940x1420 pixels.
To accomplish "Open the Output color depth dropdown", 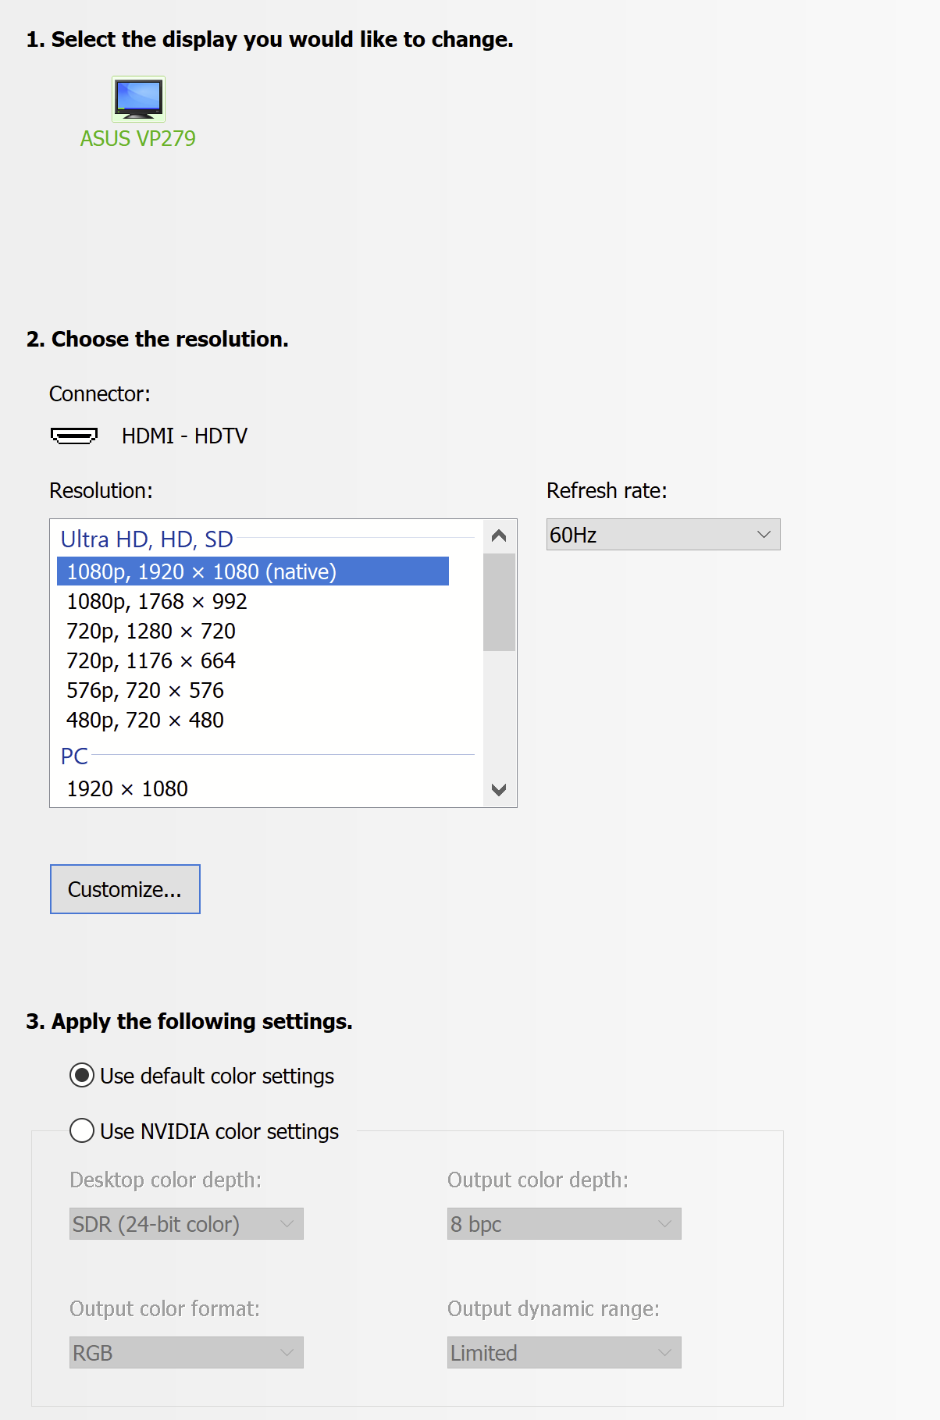I will click(564, 1224).
